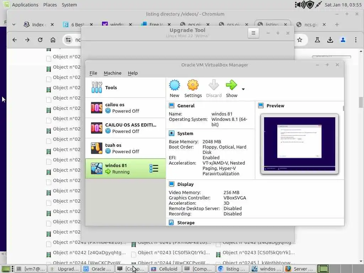
Task: Click the New virtual machine icon
Action: [x=174, y=85]
